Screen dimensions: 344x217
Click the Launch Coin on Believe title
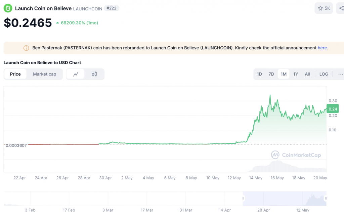(x=43, y=8)
